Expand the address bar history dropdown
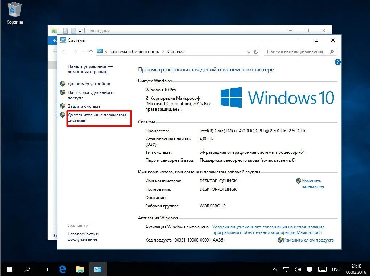The width and height of the screenshot is (370, 276). [x=248, y=52]
